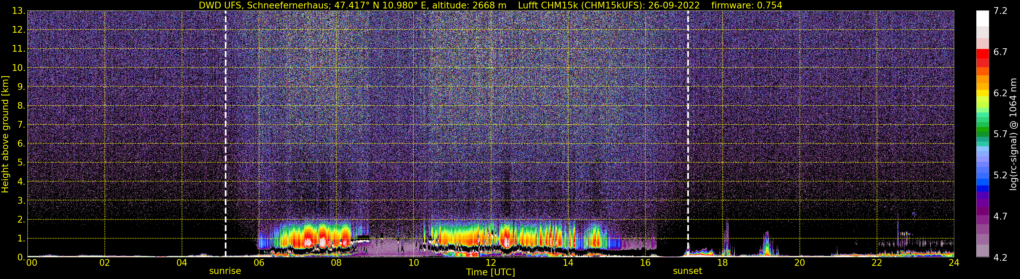Image resolution: width=1020 pixels, height=279 pixels.
Task: Click the 06 hour tick label
Action: [x=259, y=263]
